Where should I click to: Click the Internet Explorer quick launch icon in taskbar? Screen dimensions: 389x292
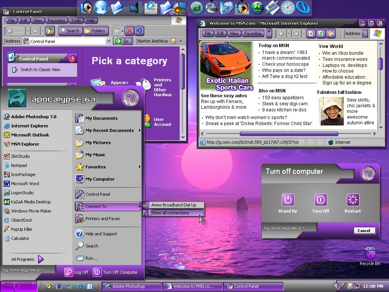(79, 286)
